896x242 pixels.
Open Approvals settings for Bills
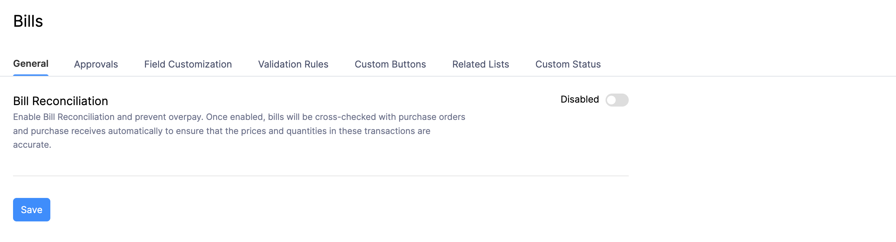point(96,64)
